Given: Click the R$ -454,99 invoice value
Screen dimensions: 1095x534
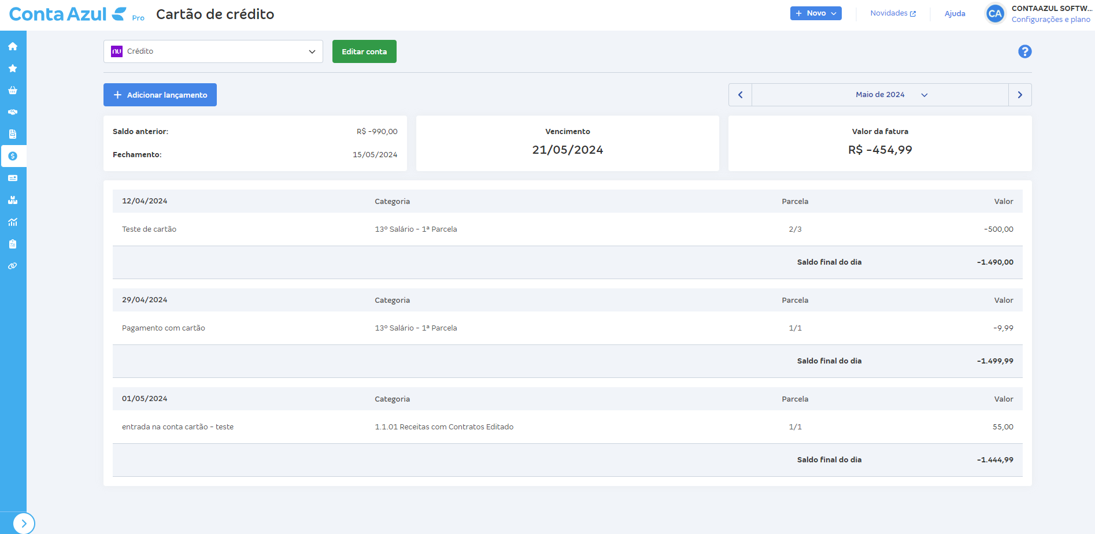Looking at the screenshot, I should 880,150.
